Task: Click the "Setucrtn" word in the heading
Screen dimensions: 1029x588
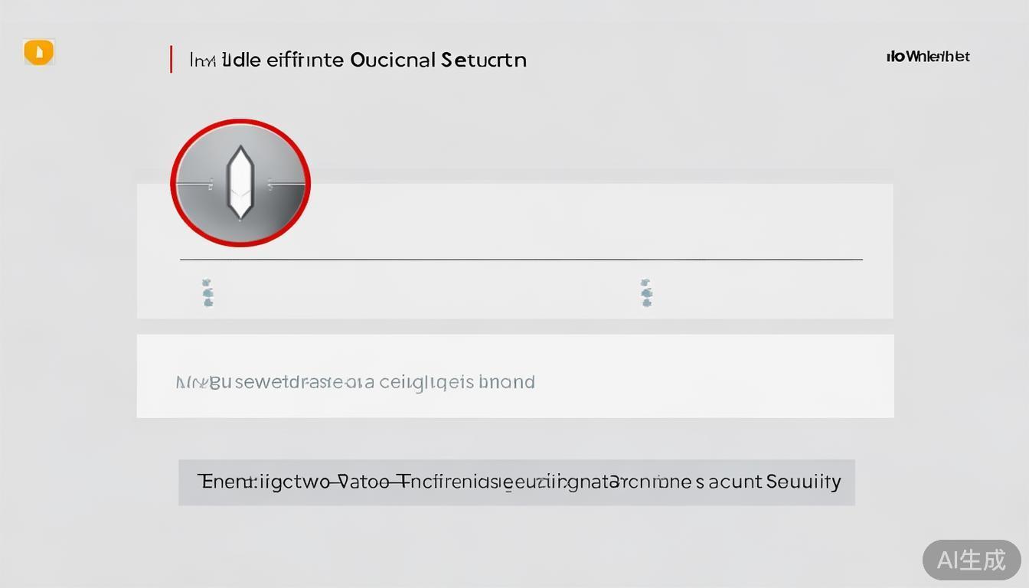Action: [x=483, y=60]
